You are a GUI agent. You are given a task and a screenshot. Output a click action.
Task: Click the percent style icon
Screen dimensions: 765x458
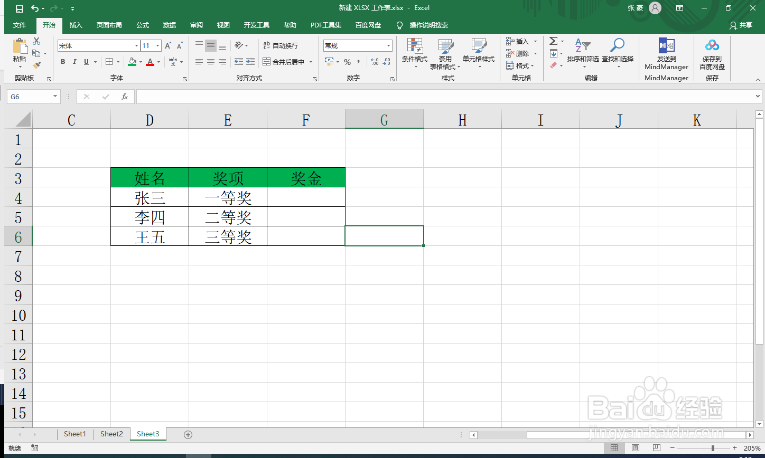[x=347, y=62]
